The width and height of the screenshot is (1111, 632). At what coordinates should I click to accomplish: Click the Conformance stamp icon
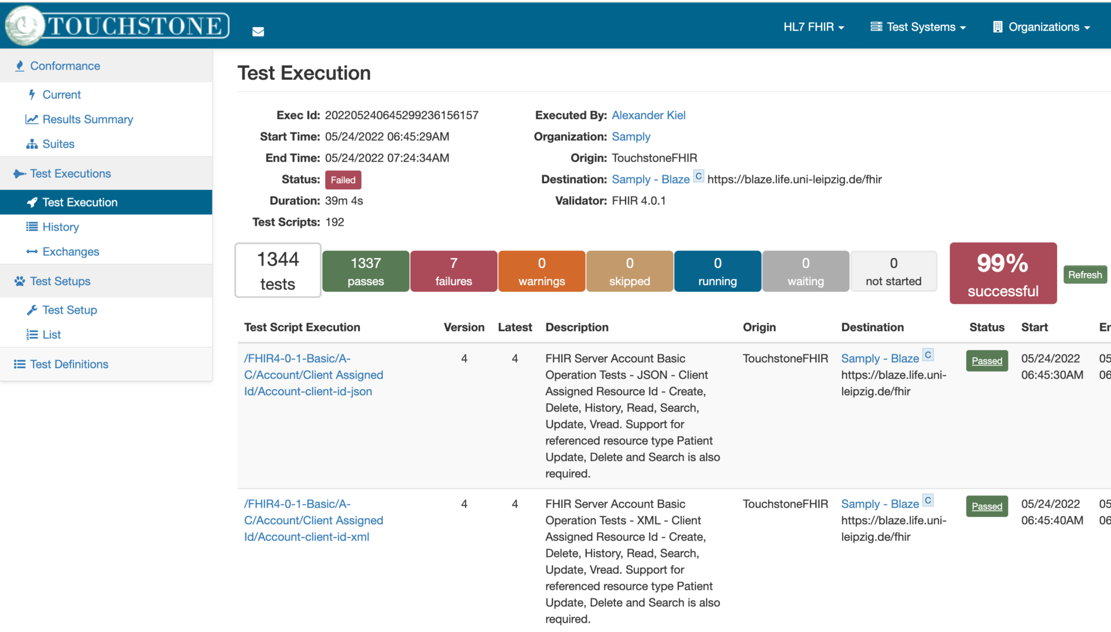[20, 66]
